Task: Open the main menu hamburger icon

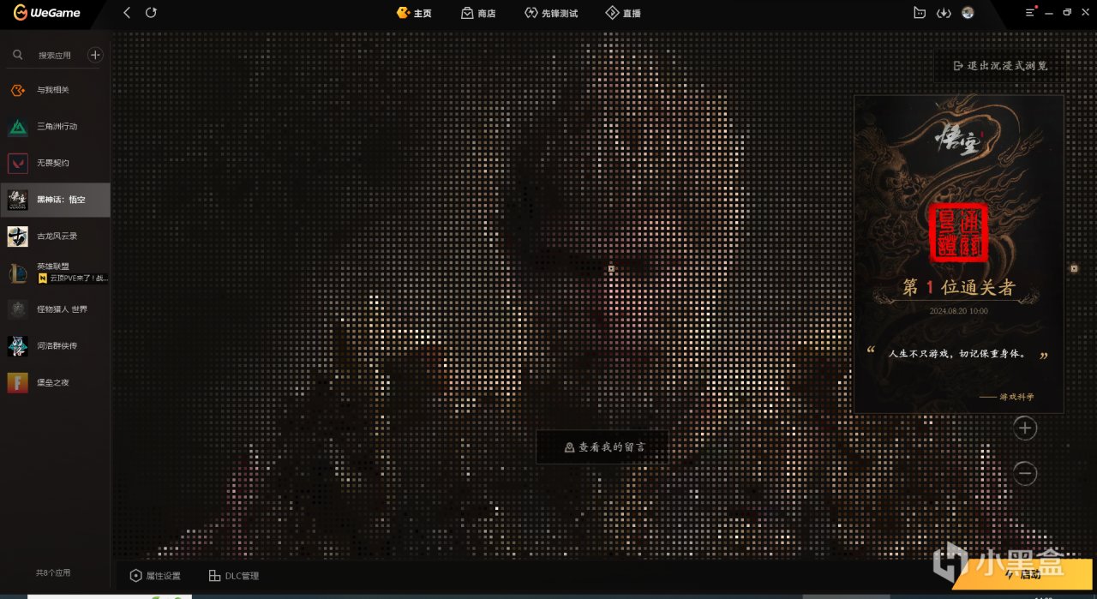Action: click(1031, 12)
